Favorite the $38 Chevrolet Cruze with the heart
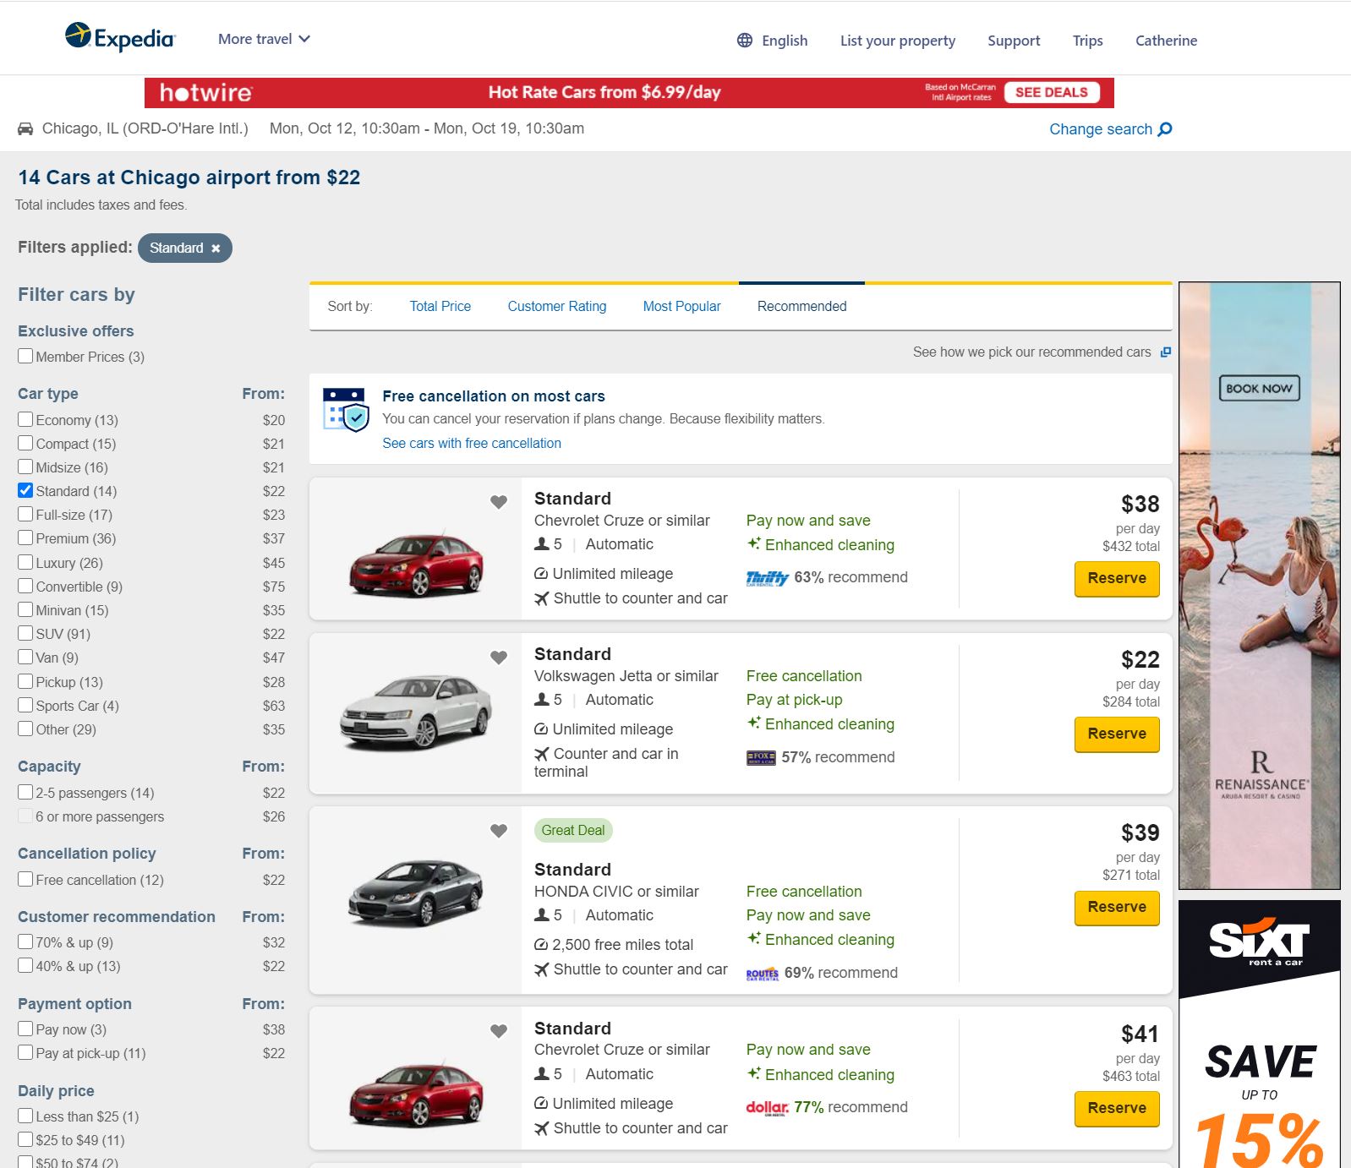1351x1168 pixels. 499,502
